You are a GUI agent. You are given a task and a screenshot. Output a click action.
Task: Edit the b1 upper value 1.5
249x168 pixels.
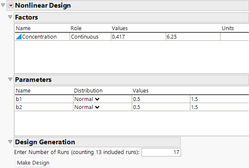click(x=219, y=99)
